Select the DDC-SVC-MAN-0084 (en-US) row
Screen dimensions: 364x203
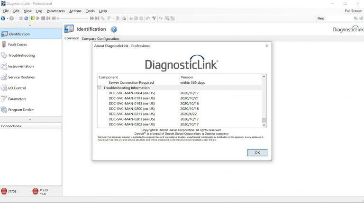coord(179,93)
